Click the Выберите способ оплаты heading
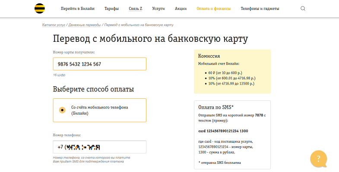Viewport: 339px width, 172px height. tap(93, 89)
